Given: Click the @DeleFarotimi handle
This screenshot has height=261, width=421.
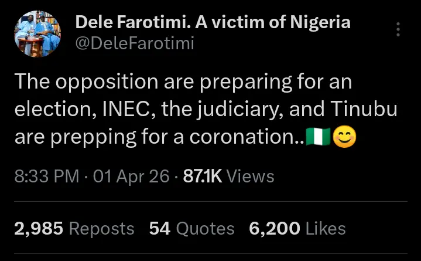Looking at the screenshot, I should click(135, 43).
